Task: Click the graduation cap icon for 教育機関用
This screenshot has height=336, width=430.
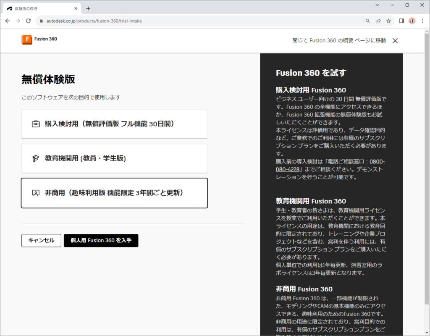Action: [36, 158]
